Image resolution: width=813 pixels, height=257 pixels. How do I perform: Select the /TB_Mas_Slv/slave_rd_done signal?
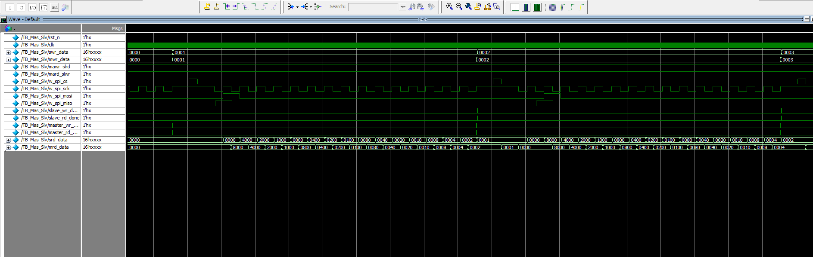click(x=50, y=118)
